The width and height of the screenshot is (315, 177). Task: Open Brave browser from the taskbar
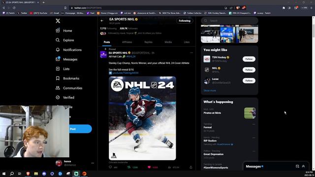point(28,174)
